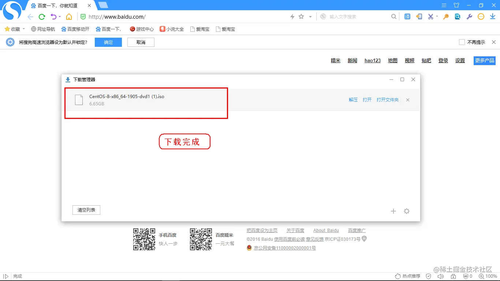Click 打开文件夹 for the CentOS iso
Image resolution: width=500 pixels, height=281 pixels.
point(388,100)
